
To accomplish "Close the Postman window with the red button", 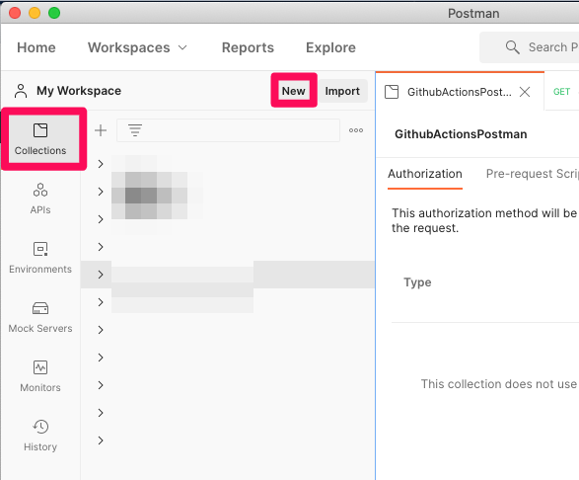I will click(15, 13).
